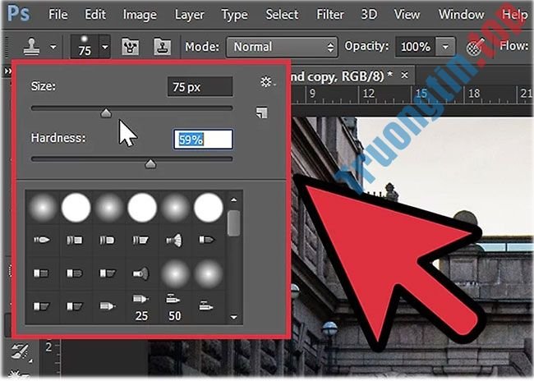The height and width of the screenshot is (381, 534).
Task: Open the Opacity slider dropdown arrow
Action: (x=445, y=47)
